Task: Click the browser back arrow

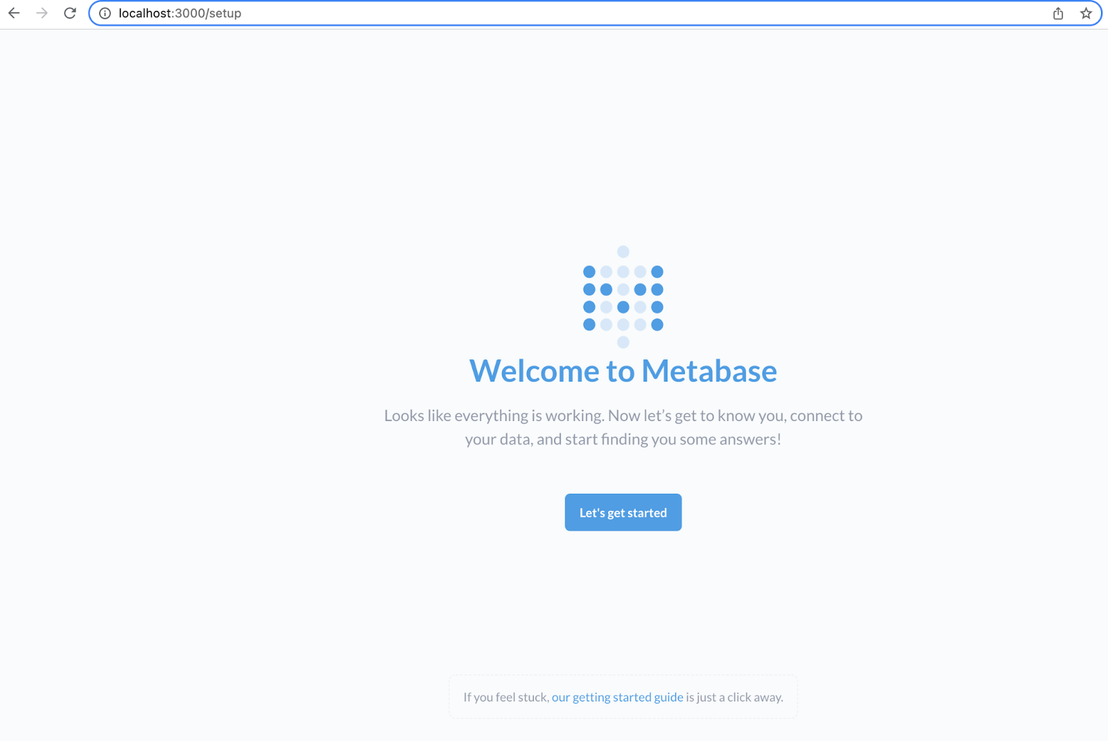Action: [14, 13]
